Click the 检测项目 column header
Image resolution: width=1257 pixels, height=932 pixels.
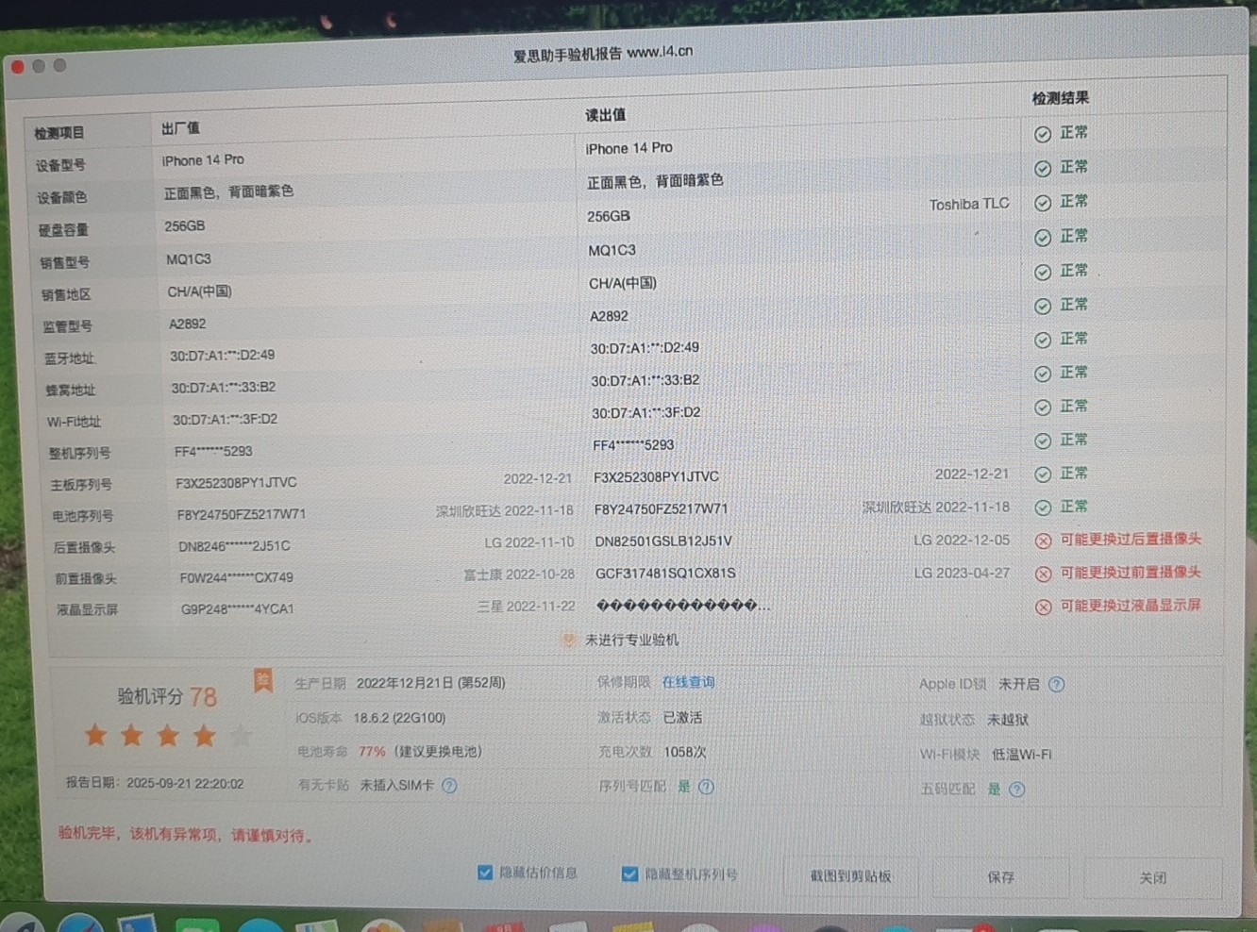coord(59,133)
